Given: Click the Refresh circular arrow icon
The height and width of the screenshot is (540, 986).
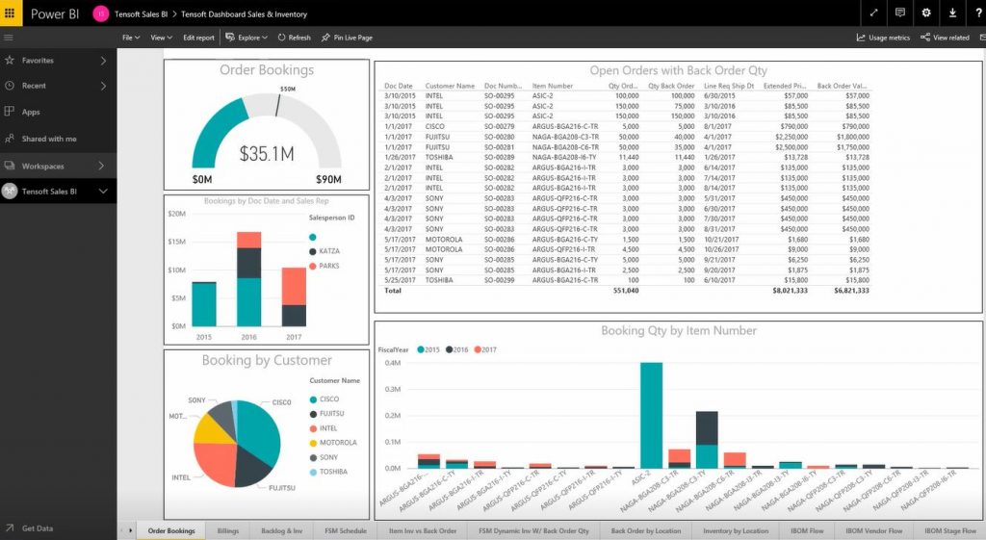Looking at the screenshot, I should click(x=282, y=38).
